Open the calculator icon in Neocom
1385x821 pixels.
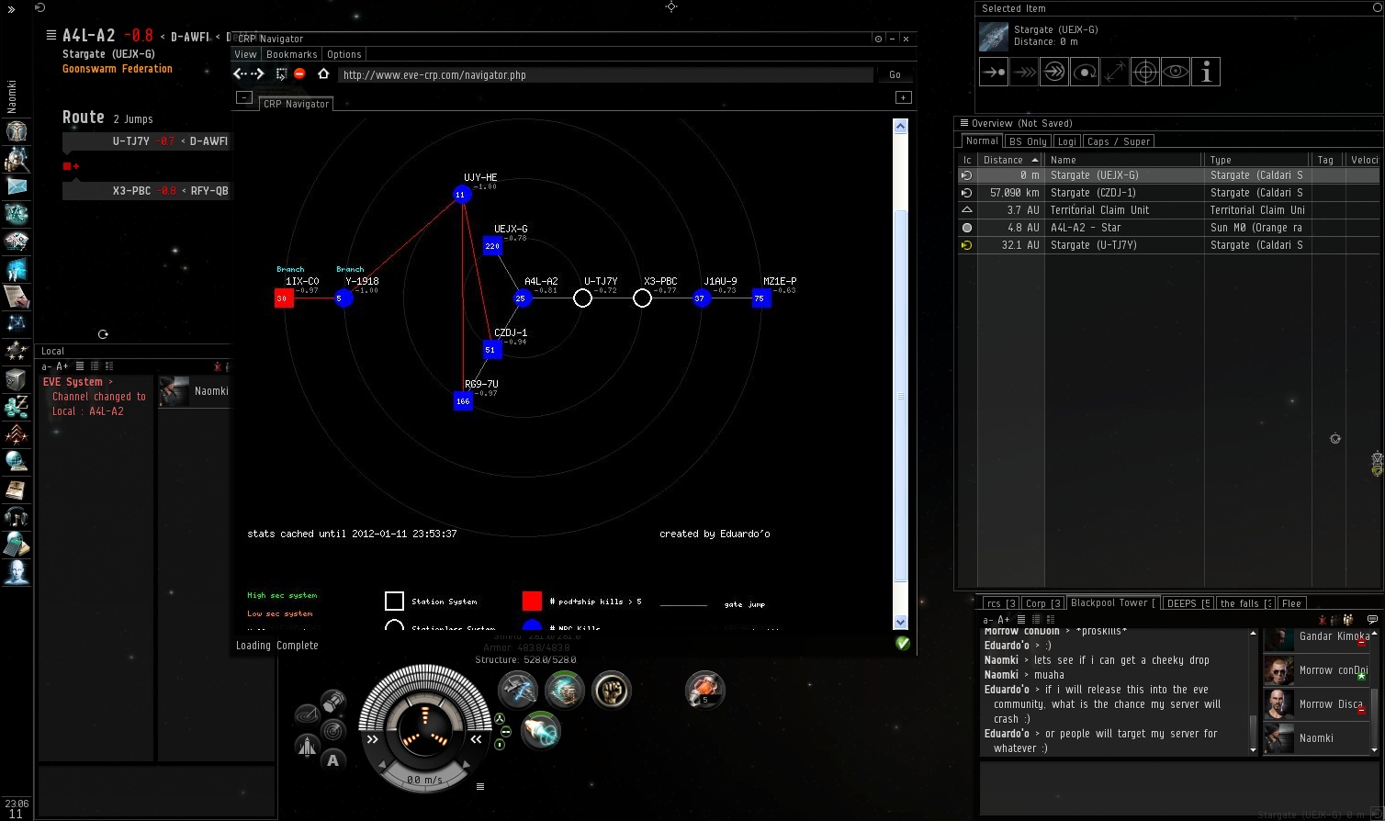point(17,545)
